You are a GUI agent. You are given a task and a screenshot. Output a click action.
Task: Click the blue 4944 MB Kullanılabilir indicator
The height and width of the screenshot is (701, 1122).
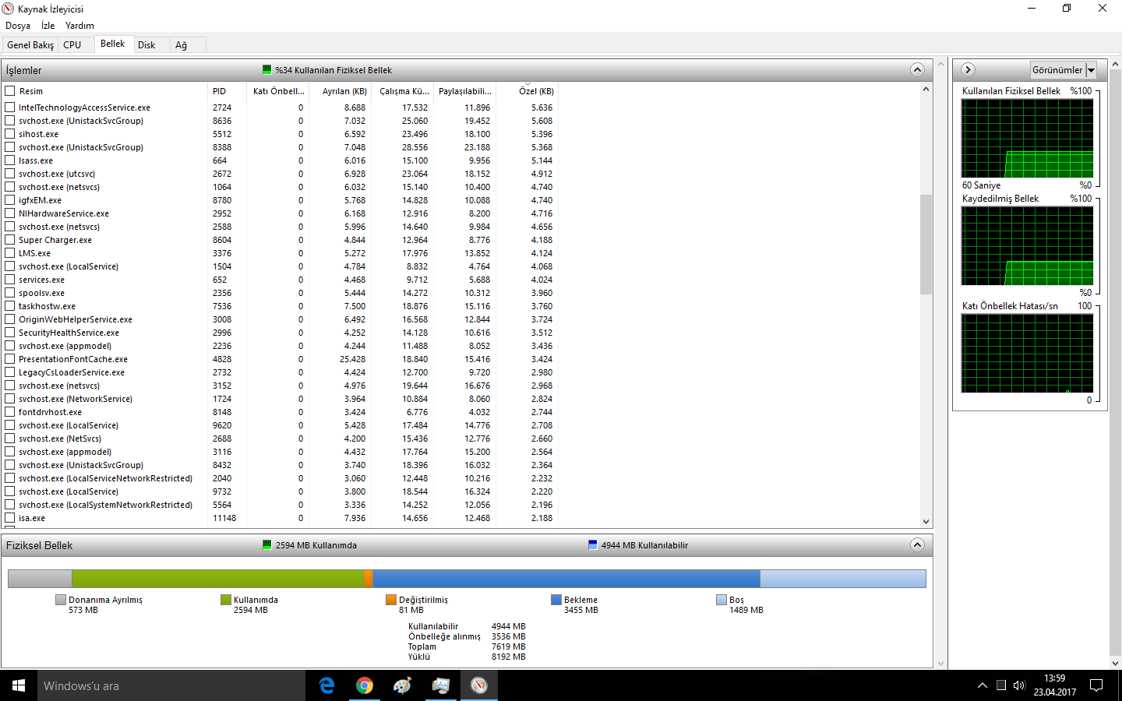point(593,545)
